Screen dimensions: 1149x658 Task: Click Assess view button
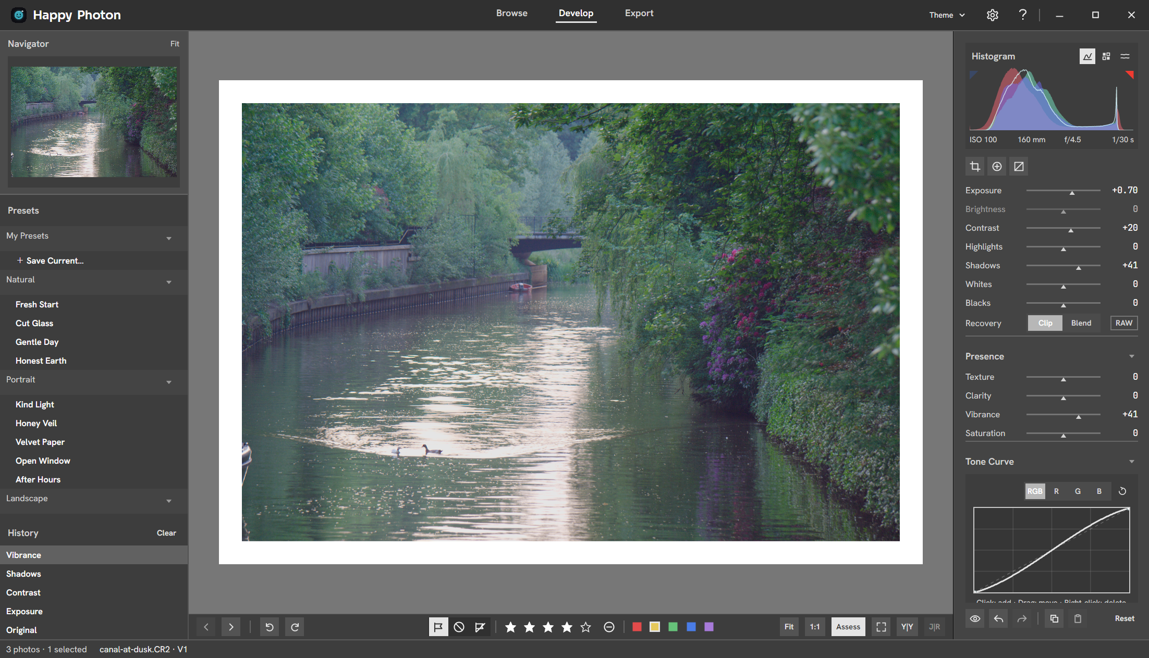click(848, 627)
